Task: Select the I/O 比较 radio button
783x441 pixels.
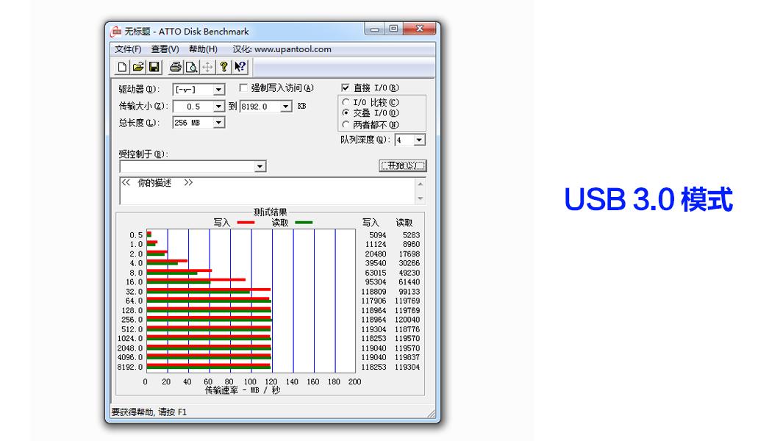Action: pos(346,102)
